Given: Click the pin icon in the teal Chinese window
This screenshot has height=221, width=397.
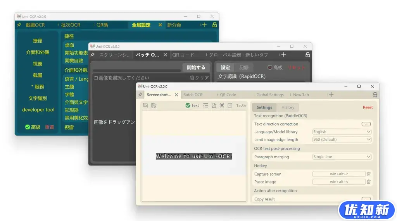Looking at the screenshot, I should (x=19, y=25).
